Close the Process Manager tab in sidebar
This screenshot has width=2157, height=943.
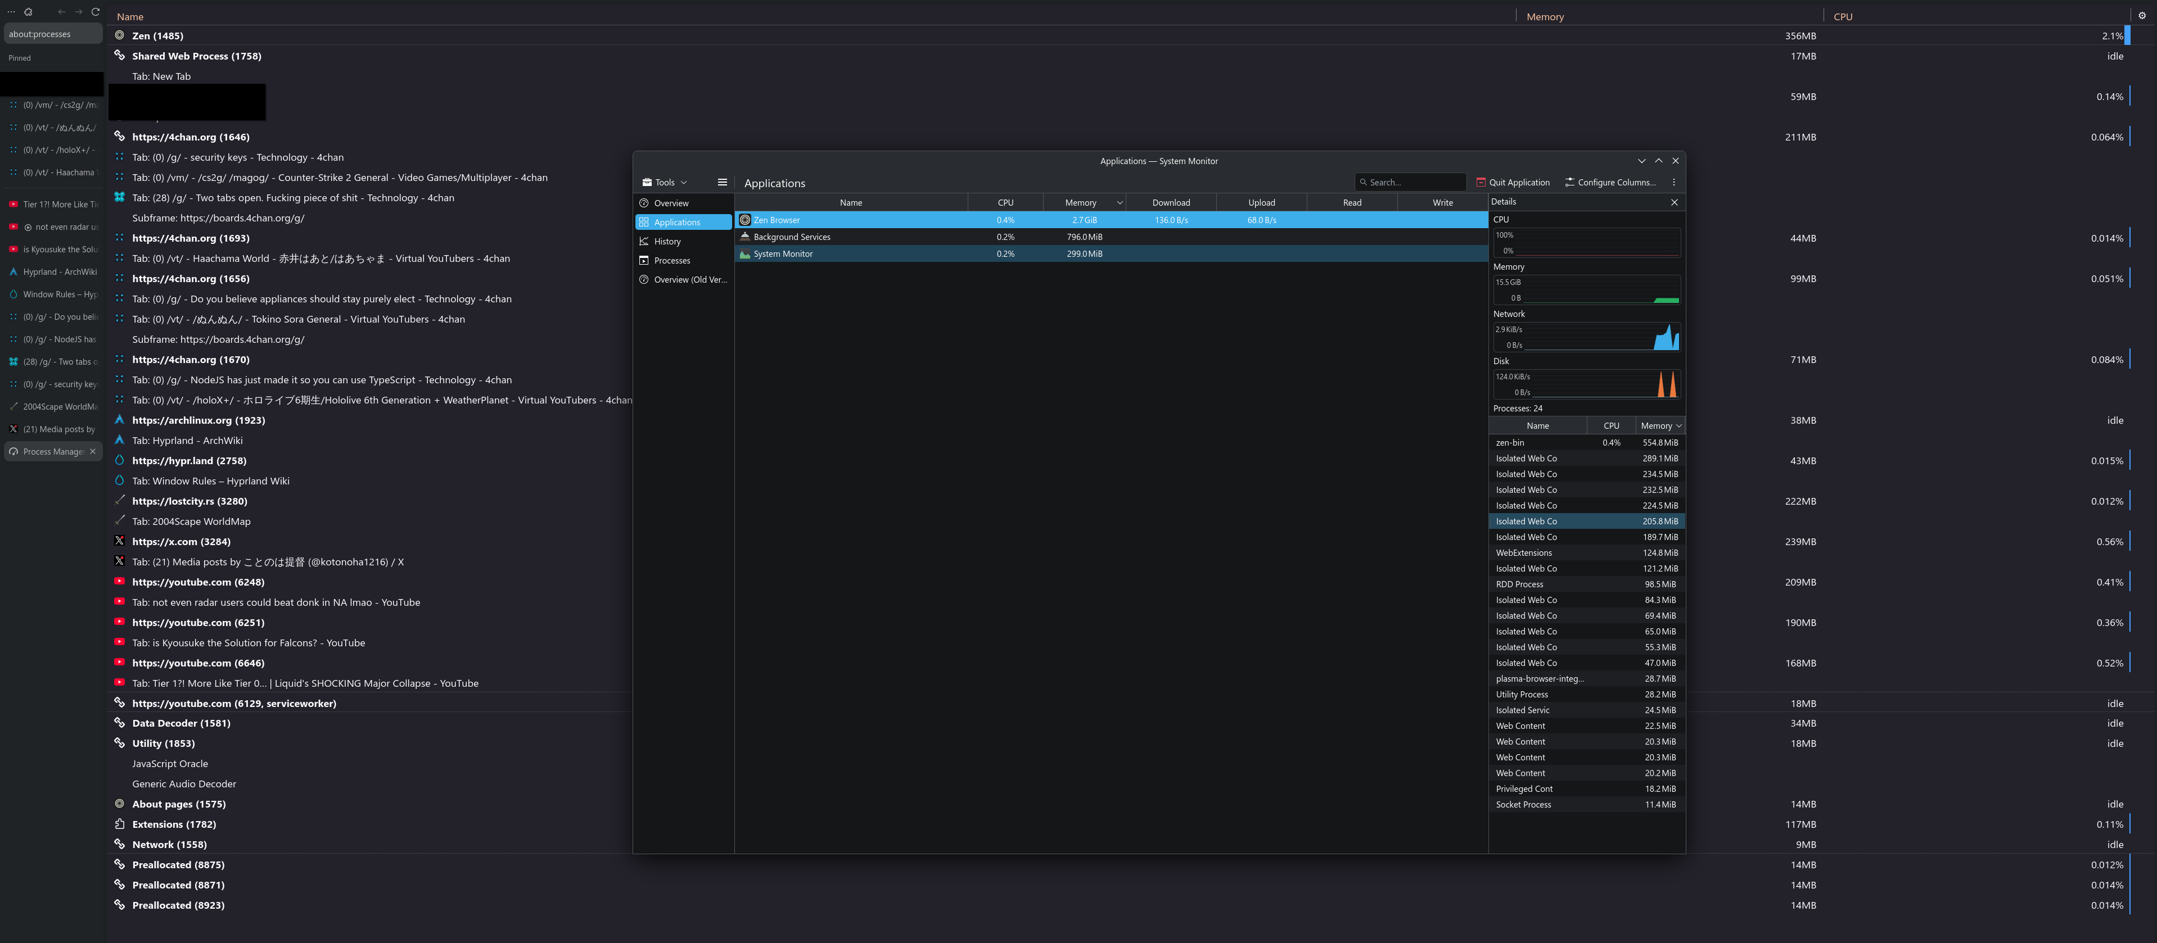tap(93, 451)
